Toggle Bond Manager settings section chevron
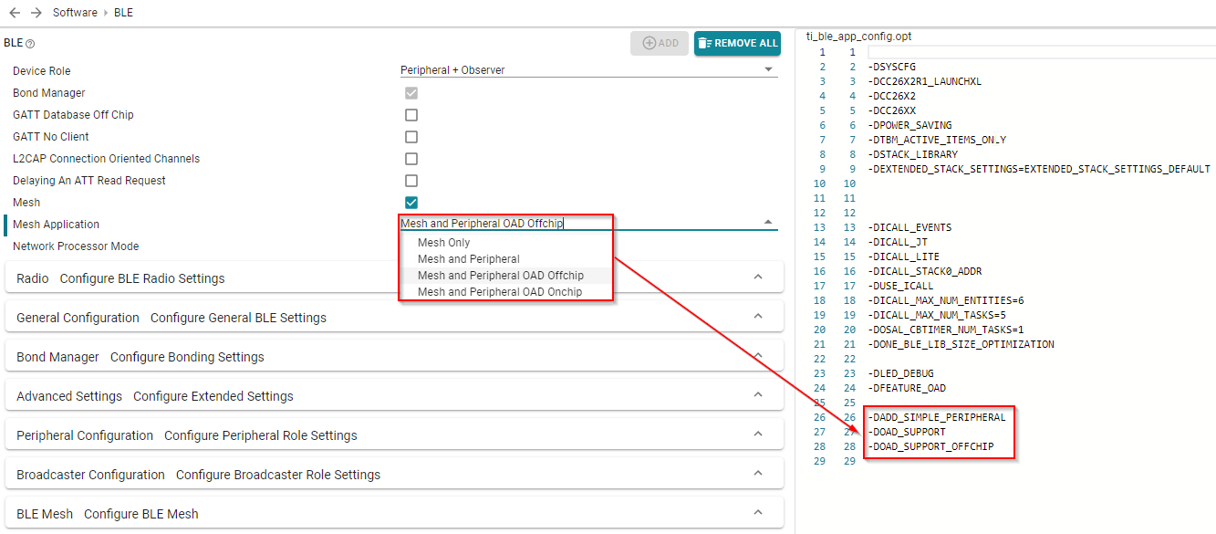The width and height of the screenshot is (1216, 534). coord(757,356)
